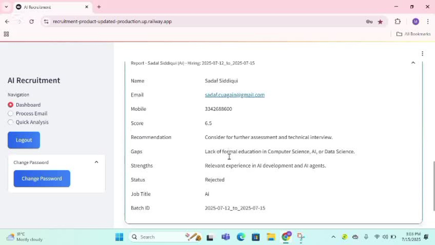
Task: Collapse the Sadaf Siddiqui report expander
Action: pyautogui.click(x=413, y=63)
